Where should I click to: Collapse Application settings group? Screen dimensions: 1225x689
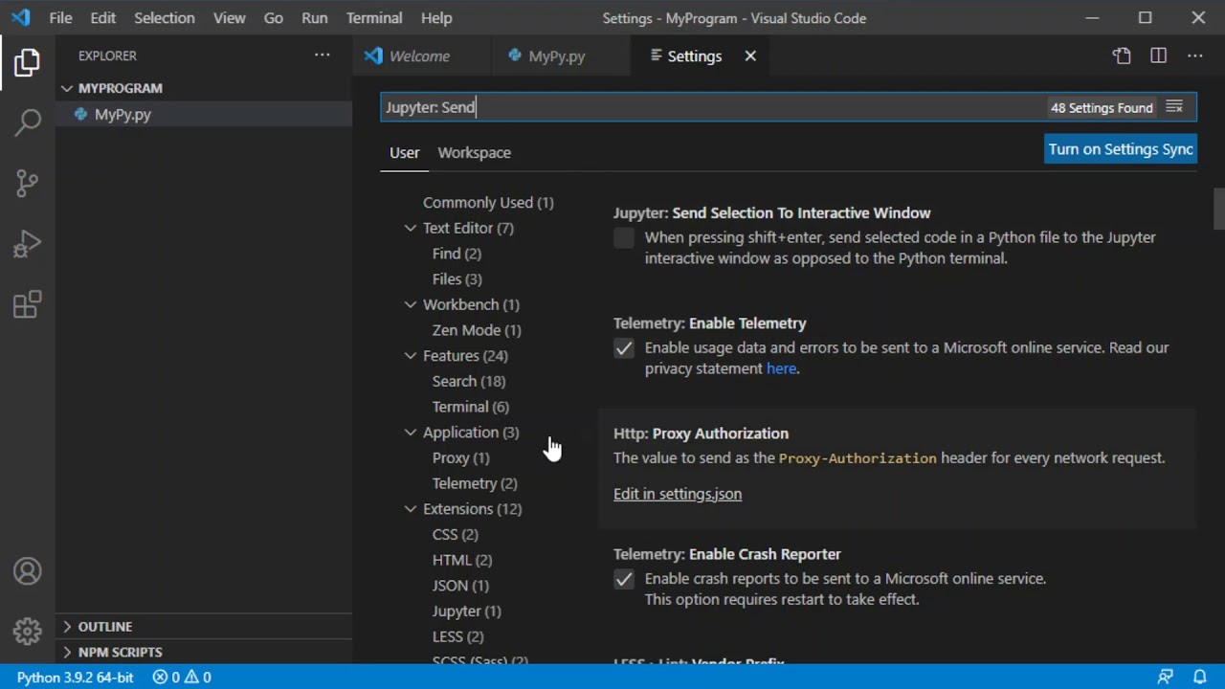coord(410,432)
